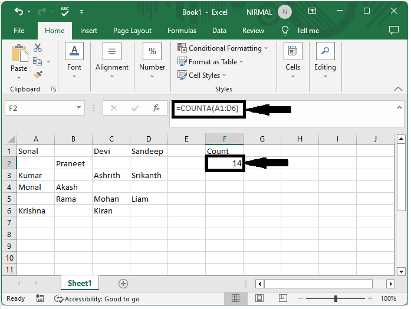
Task: Select cell containing Kiran
Action: tap(111, 211)
